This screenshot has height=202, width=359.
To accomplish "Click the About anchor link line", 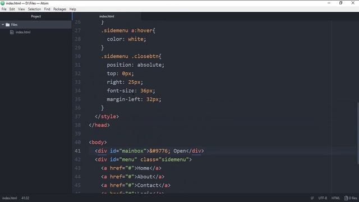I will [x=133, y=177].
